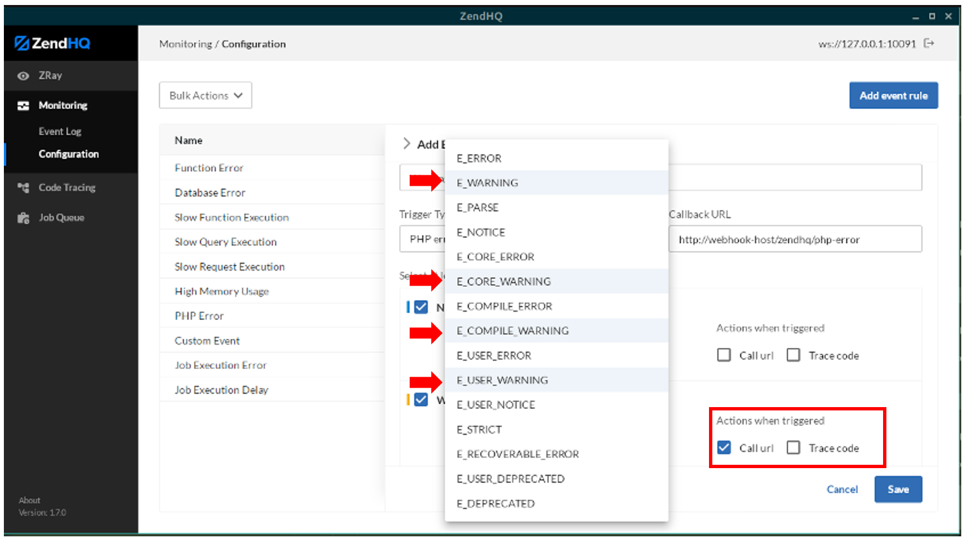
Task: Click the Job Queue icon
Action: (x=23, y=218)
